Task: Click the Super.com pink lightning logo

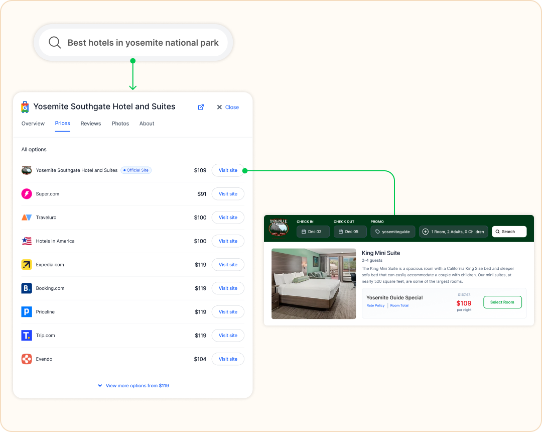Action: point(27,194)
